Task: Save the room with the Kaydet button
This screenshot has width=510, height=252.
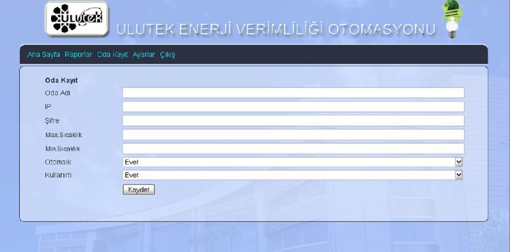Action: click(139, 190)
